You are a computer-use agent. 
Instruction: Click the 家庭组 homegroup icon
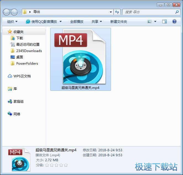click(x=10, y=102)
